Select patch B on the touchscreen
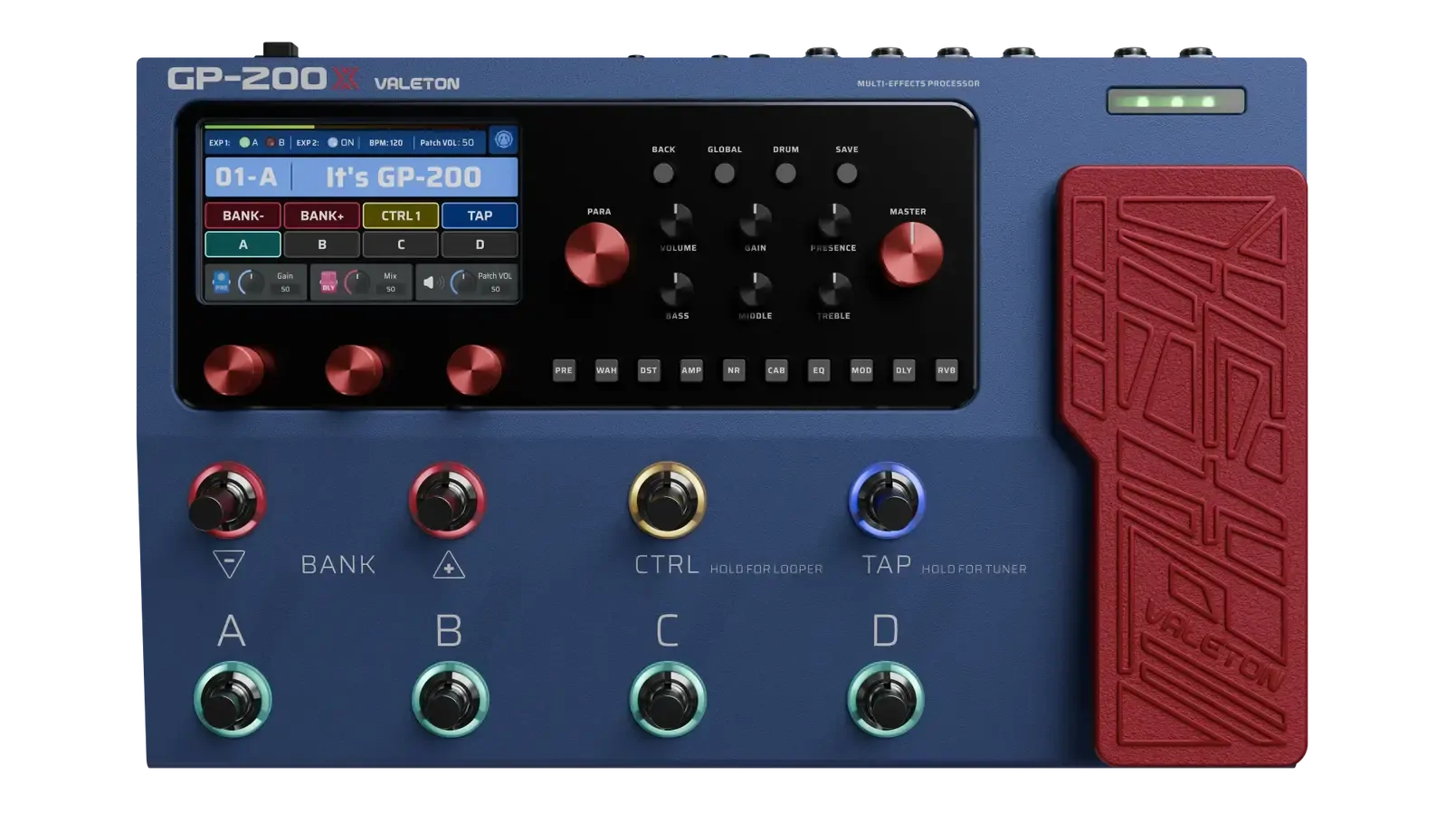Screen dimensions: 1446x814 click(322, 244)
